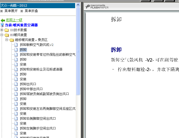Go back via 返回上一级 link
Viewport: 179px width, 138px height.
point(14,20)
